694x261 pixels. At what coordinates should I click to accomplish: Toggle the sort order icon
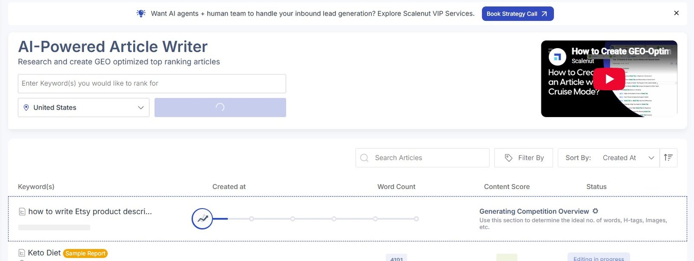click(668, 158)
